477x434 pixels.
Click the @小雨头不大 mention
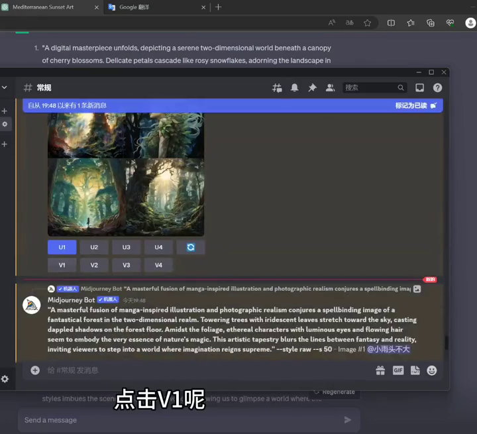point(388,349)
